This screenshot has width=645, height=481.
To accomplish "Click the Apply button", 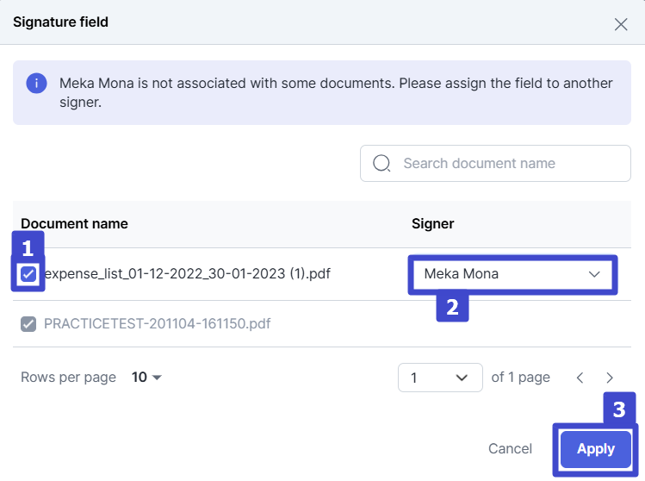I will [596, 449].
